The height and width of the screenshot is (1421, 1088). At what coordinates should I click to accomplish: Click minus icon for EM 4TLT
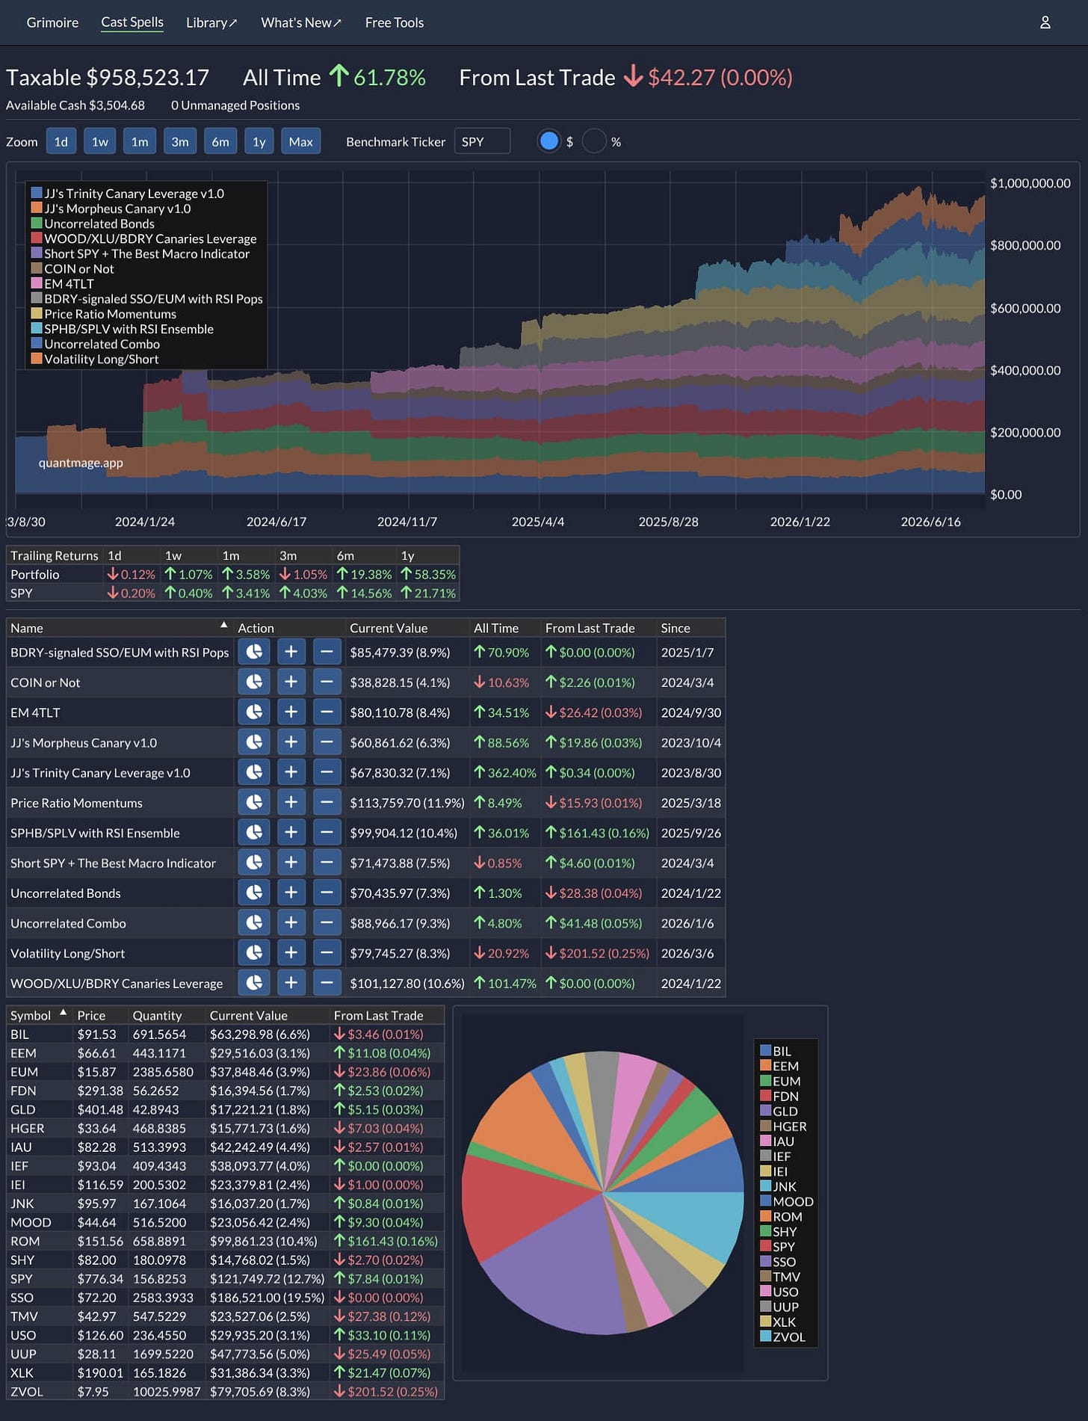tap(327, 712)
